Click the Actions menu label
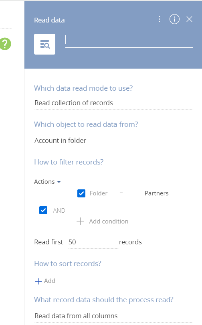The width and height of the screenshot is (202, 325). pyautogui.click(x=44, y=182)
